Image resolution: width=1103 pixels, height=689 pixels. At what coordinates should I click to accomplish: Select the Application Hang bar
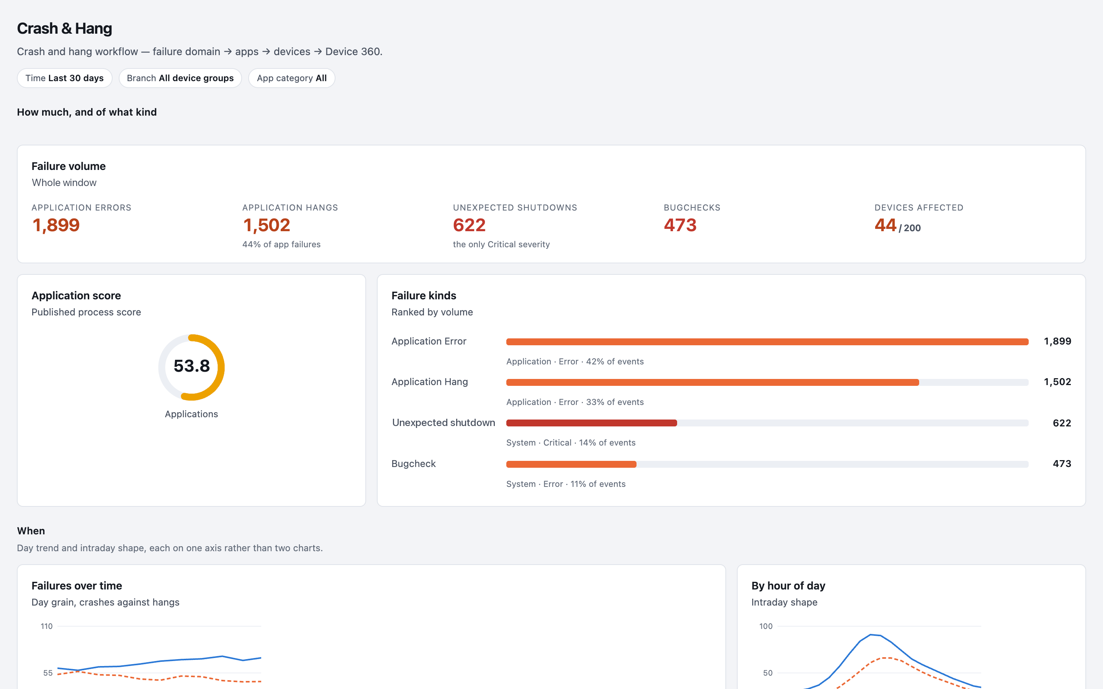point(712,382)
